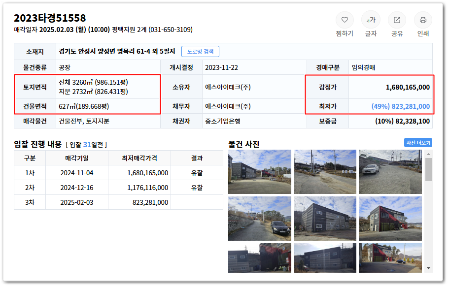Click the 입찰 31일전 countdown text
Viewport: 449px width, 287px height.
(86, 145)
